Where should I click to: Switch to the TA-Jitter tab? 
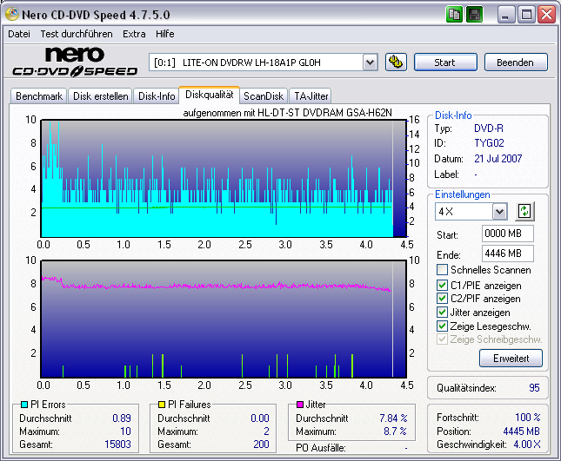[x=311, y=96]
